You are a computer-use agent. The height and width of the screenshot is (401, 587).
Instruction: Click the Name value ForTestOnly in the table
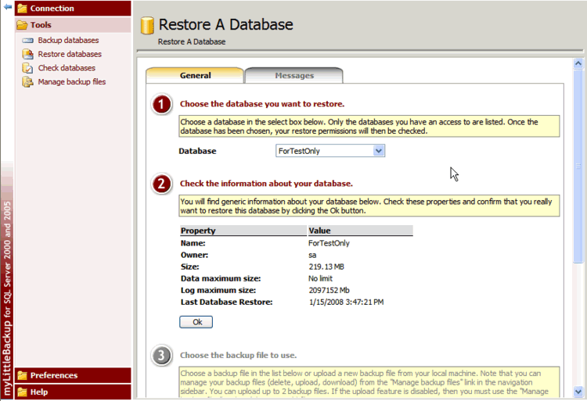click(329, 243)
